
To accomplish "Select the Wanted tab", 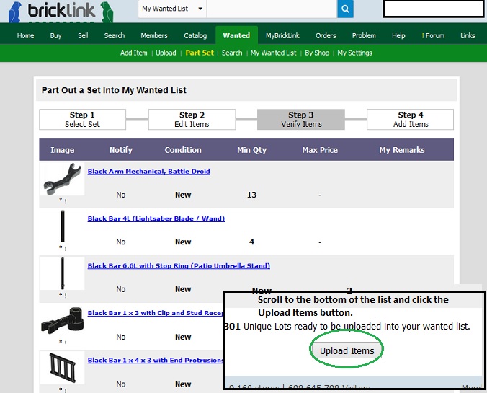I will click(x=236, y=35).
